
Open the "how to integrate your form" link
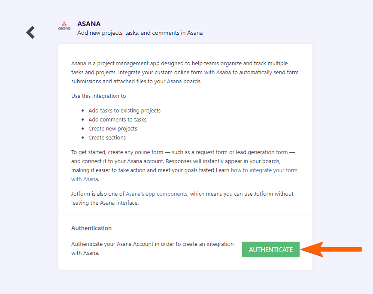click(x=264, y=170)
